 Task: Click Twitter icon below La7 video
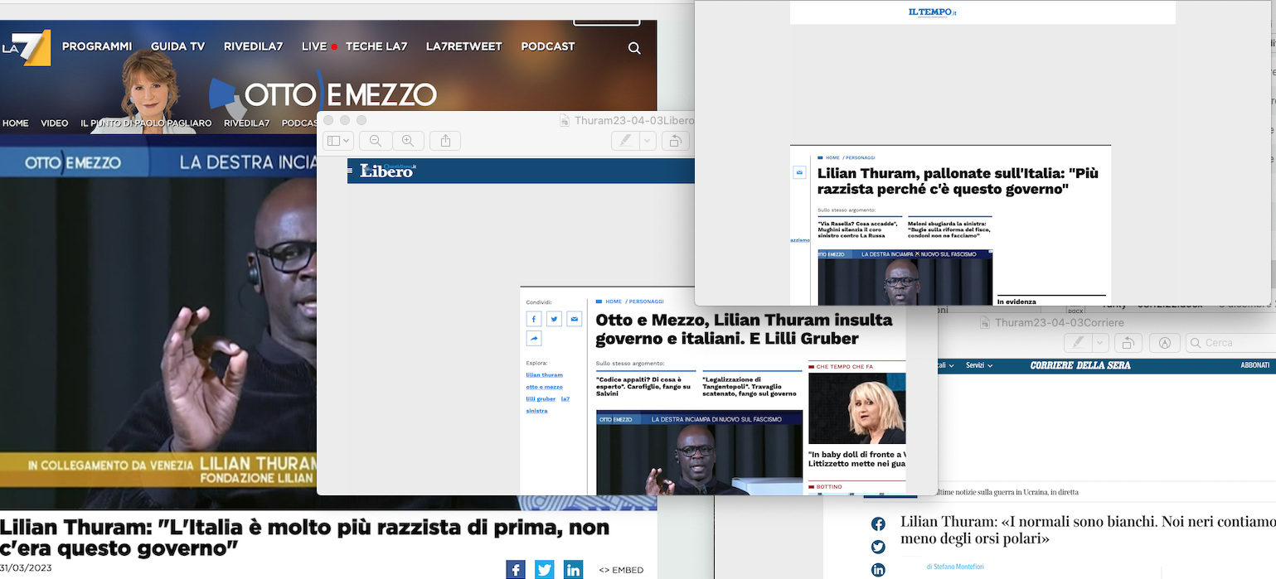pos(544,570)
